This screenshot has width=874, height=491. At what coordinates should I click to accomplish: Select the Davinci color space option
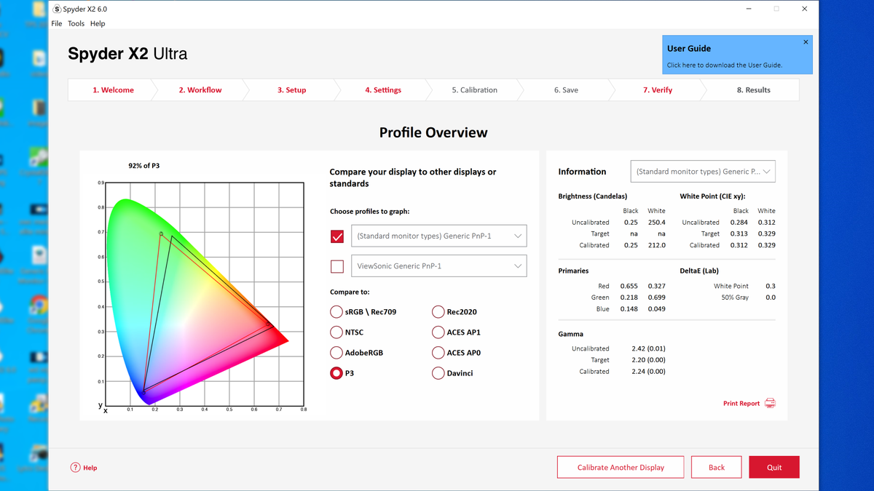(x=438, y=373)
